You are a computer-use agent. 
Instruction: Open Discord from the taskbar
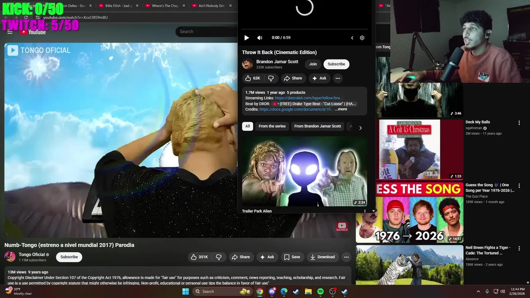tap(272, 291)
